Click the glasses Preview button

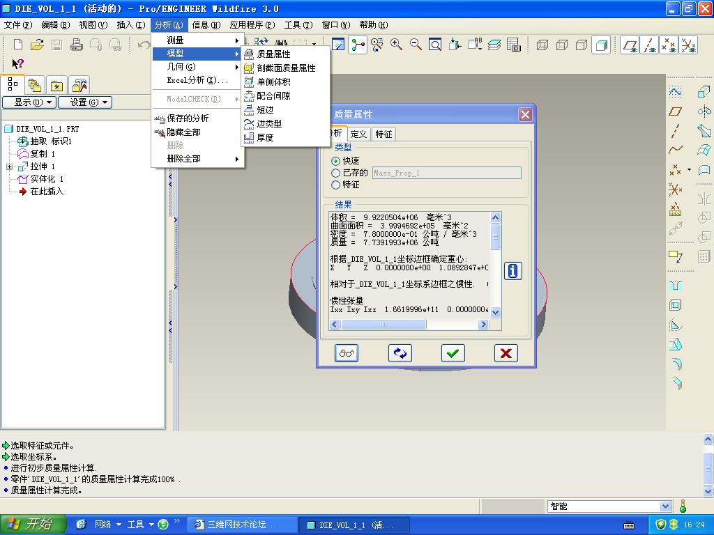[x=346, y=353]
